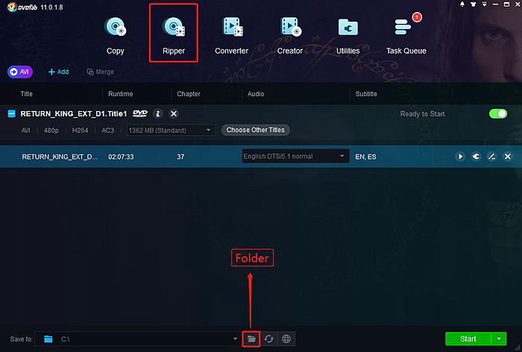The image size is (522, 352).
Task: Click the skin T-shirt icon
Action: pos(473,4)
